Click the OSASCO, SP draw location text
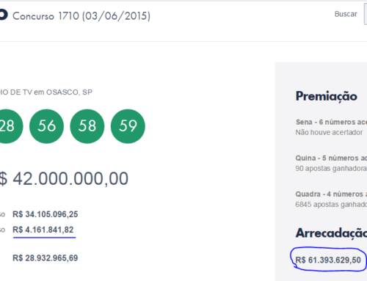The width and height of the screenshot is (367, 281). 69,92
